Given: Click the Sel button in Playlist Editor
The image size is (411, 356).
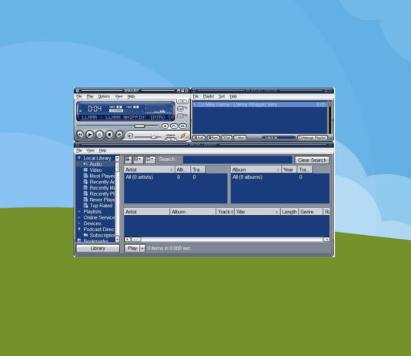Looking at the screenshot, I should tap(227, 137).
